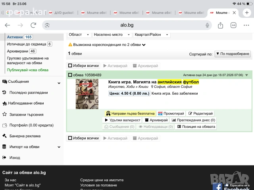Open Условия за ползване footer link
The image size is (254, 190).
click(x=98, y=185)
